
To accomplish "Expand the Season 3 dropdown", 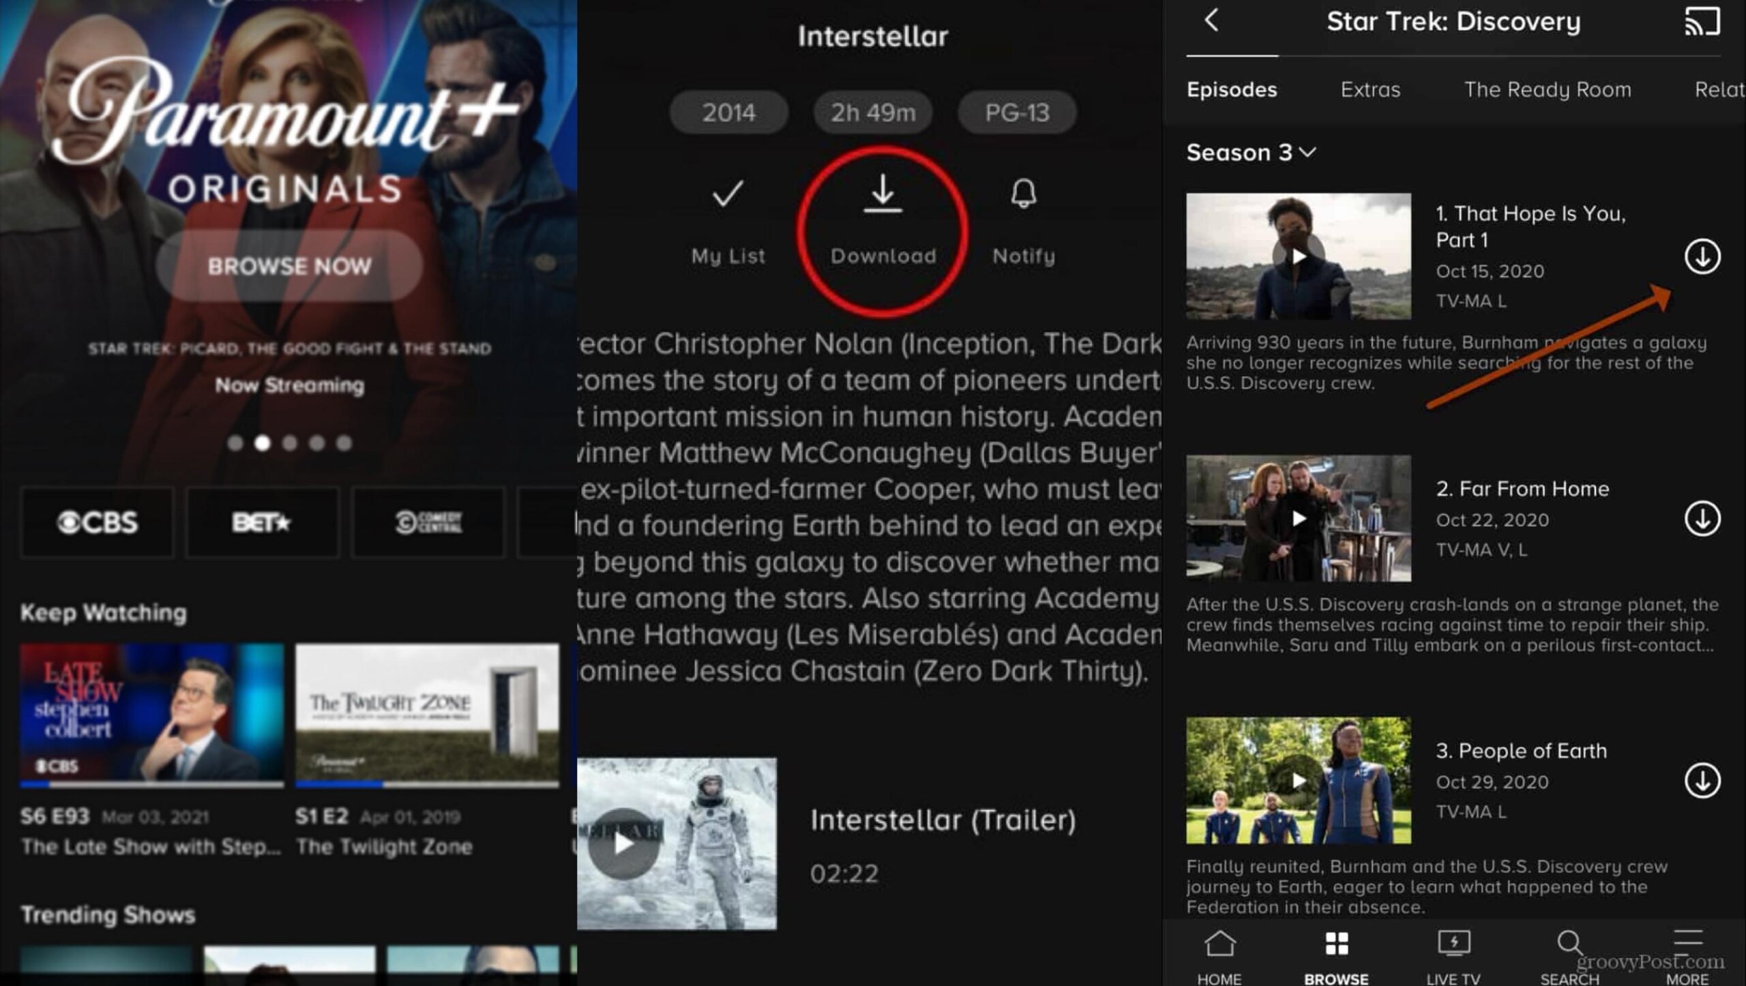I will click(x=1251, y=152).
